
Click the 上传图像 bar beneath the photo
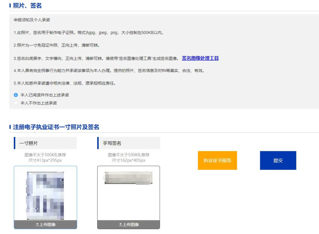45,225
